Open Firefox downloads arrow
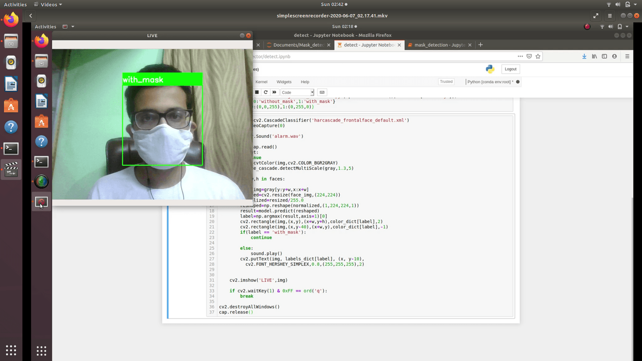 (x=584, y=57)
